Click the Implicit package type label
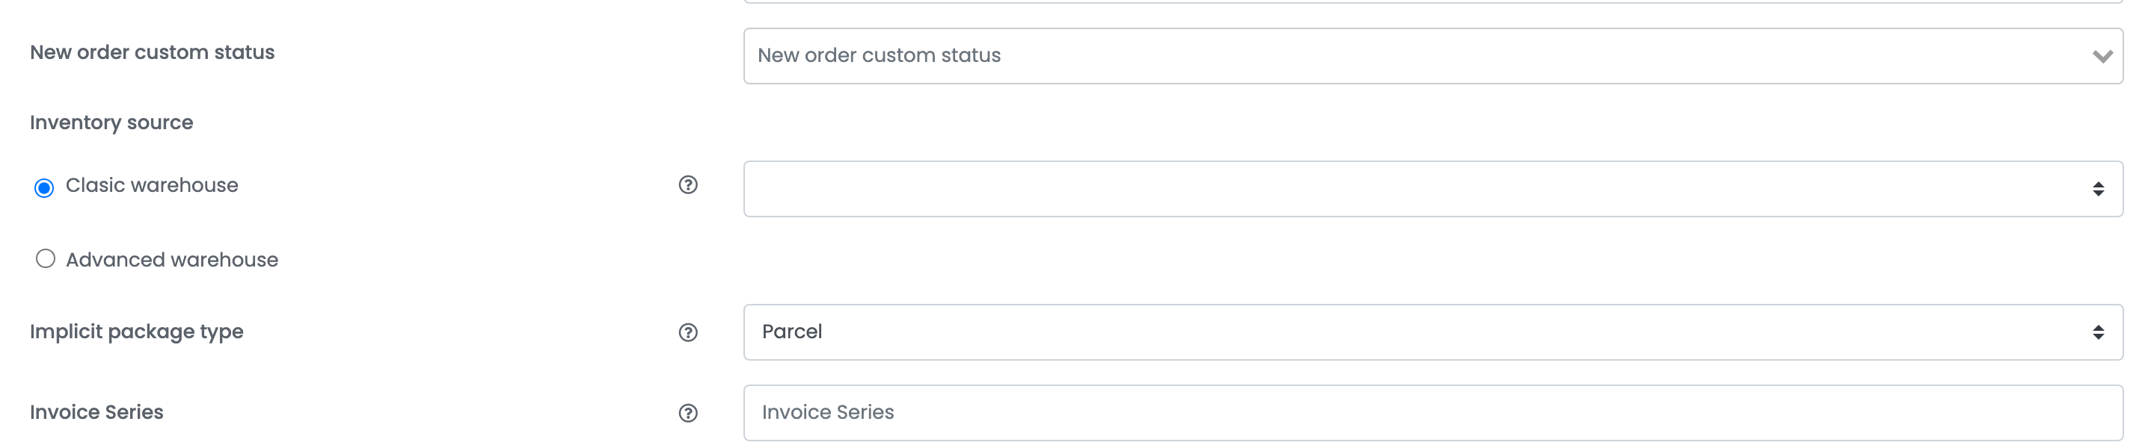This screenshot has height=448, width=2154. coord(136,332)
